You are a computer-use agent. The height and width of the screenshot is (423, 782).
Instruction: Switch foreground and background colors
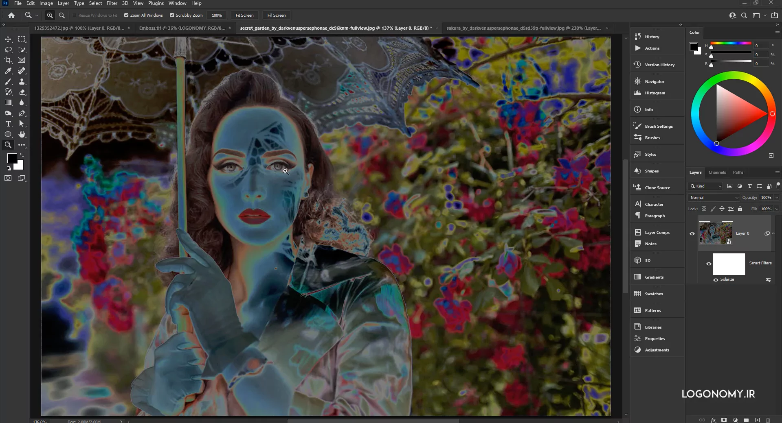click(x=22, y=155)
